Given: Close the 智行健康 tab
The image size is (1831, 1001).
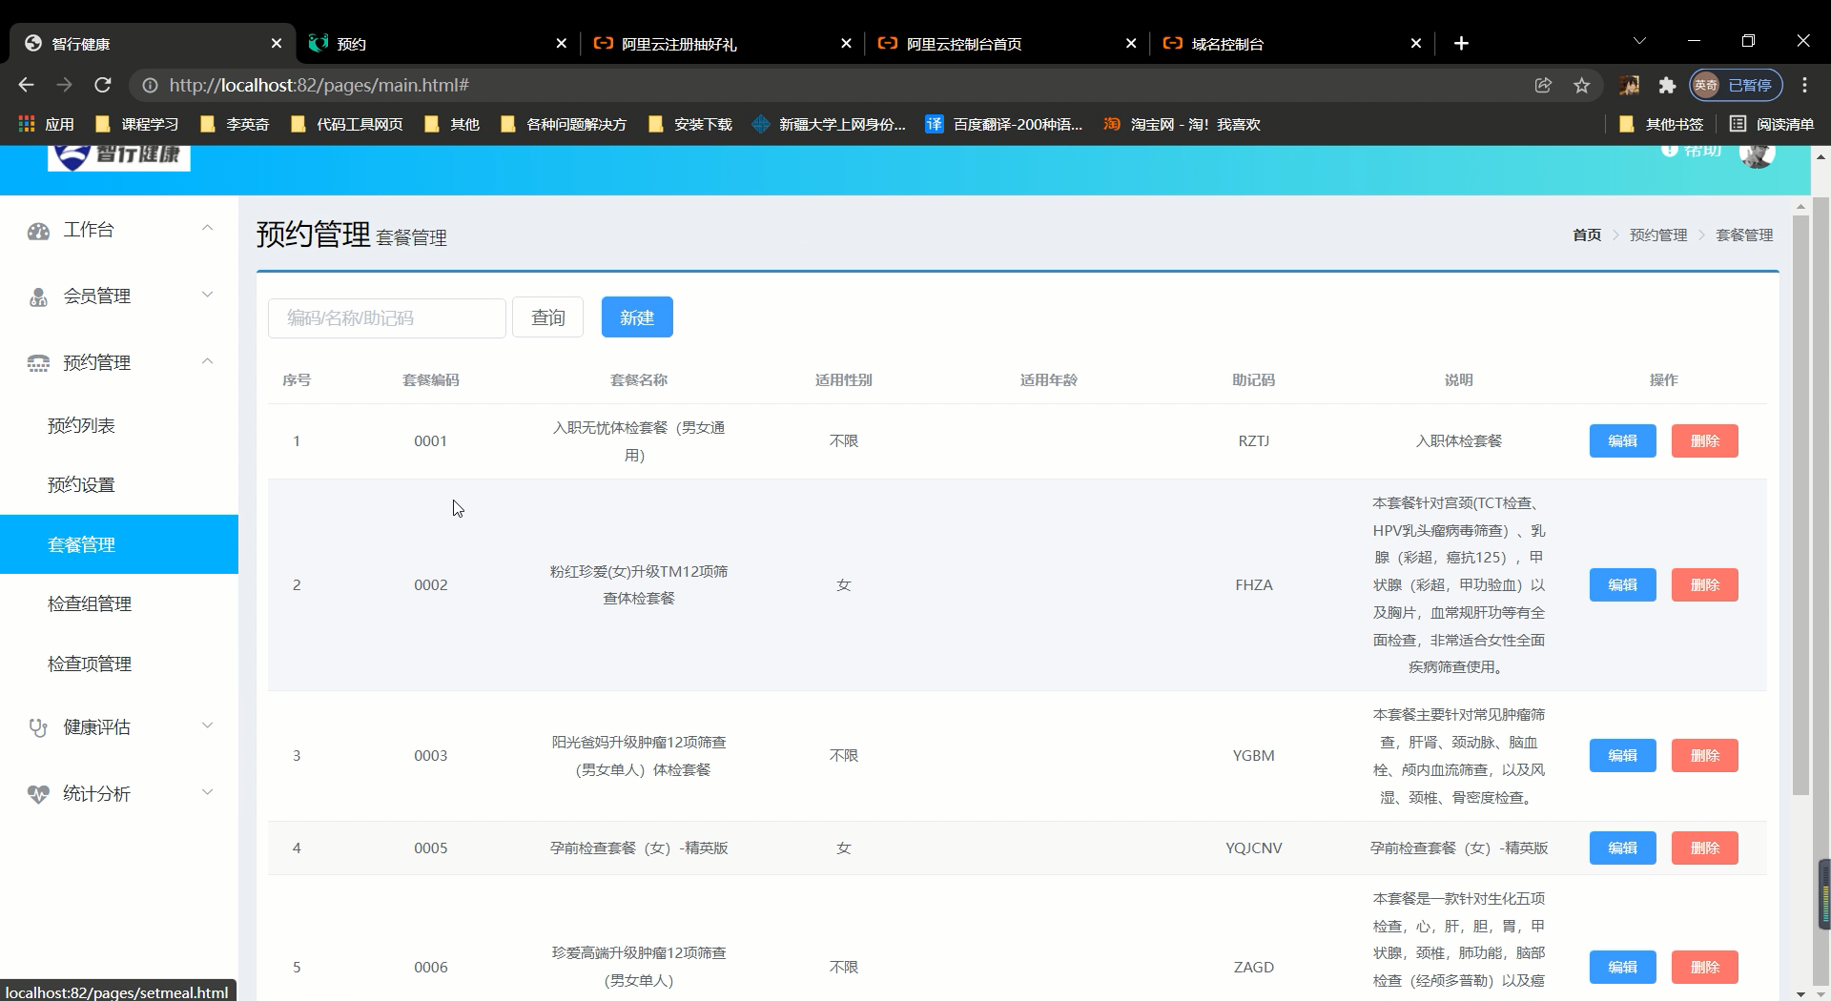Looking at the screenshot, I should 277,43.
